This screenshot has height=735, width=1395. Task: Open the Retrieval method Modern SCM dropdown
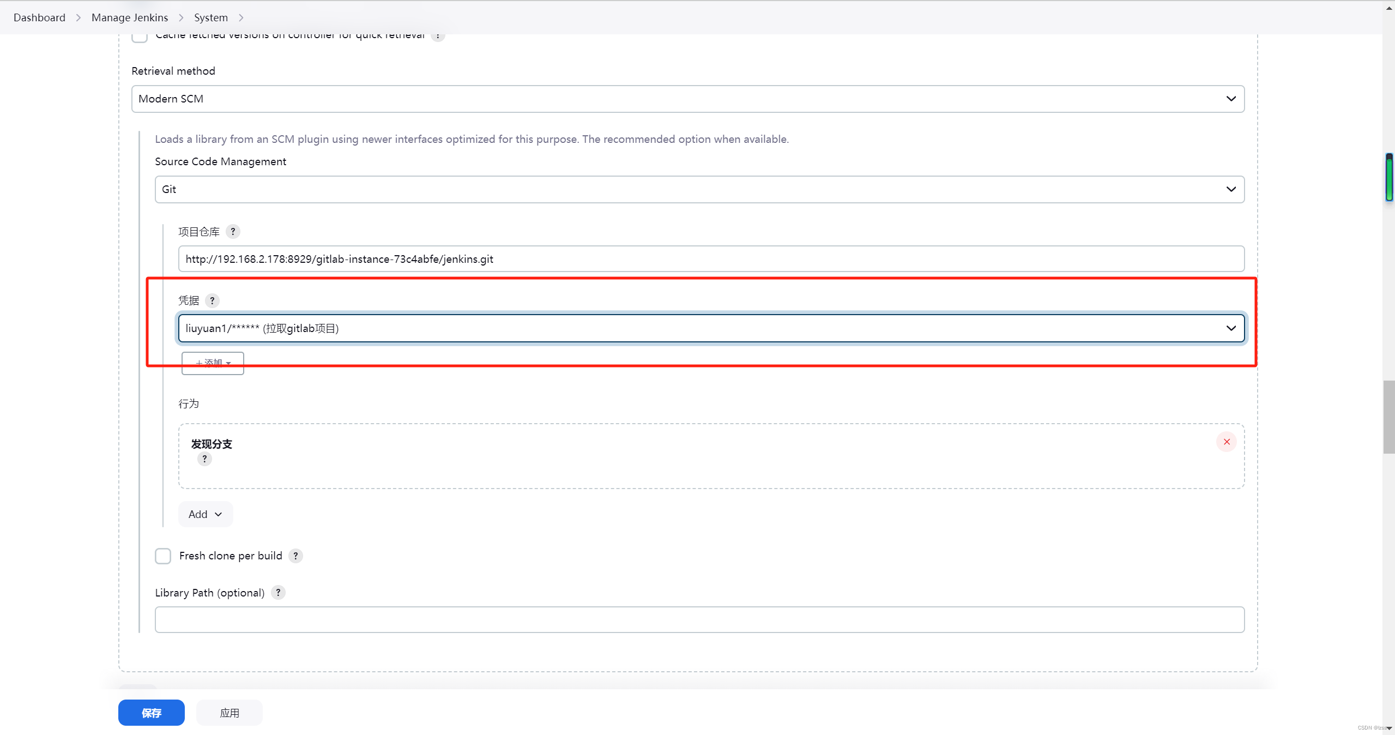tap(687, 99)
